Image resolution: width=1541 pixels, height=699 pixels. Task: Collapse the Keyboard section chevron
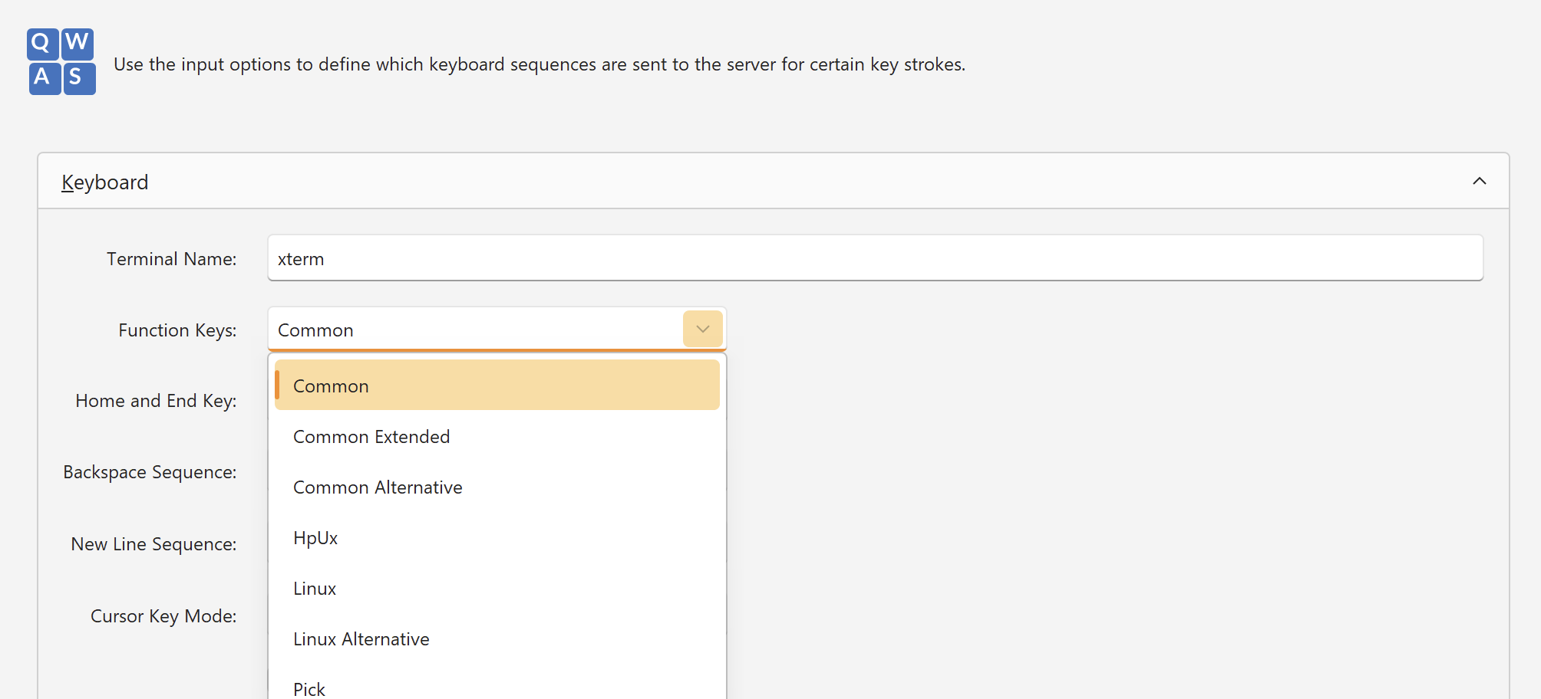pos(1479,182)
